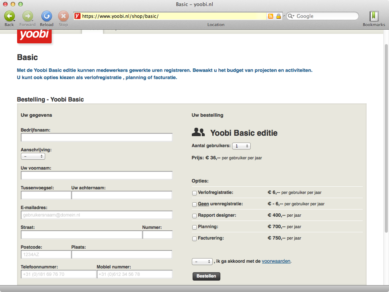Click the Straat input field
The image size is (389, 292).
(x=82, y=235)
